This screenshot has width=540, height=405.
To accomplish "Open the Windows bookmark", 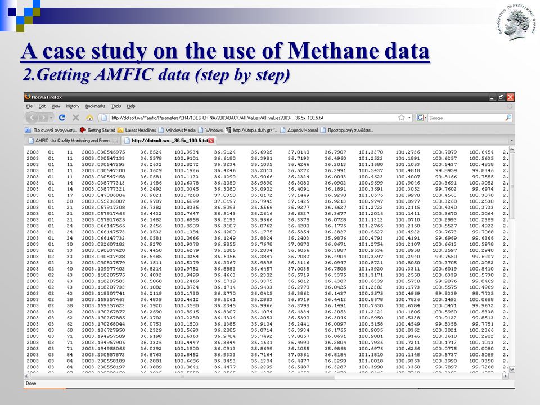I will point(210,130).
